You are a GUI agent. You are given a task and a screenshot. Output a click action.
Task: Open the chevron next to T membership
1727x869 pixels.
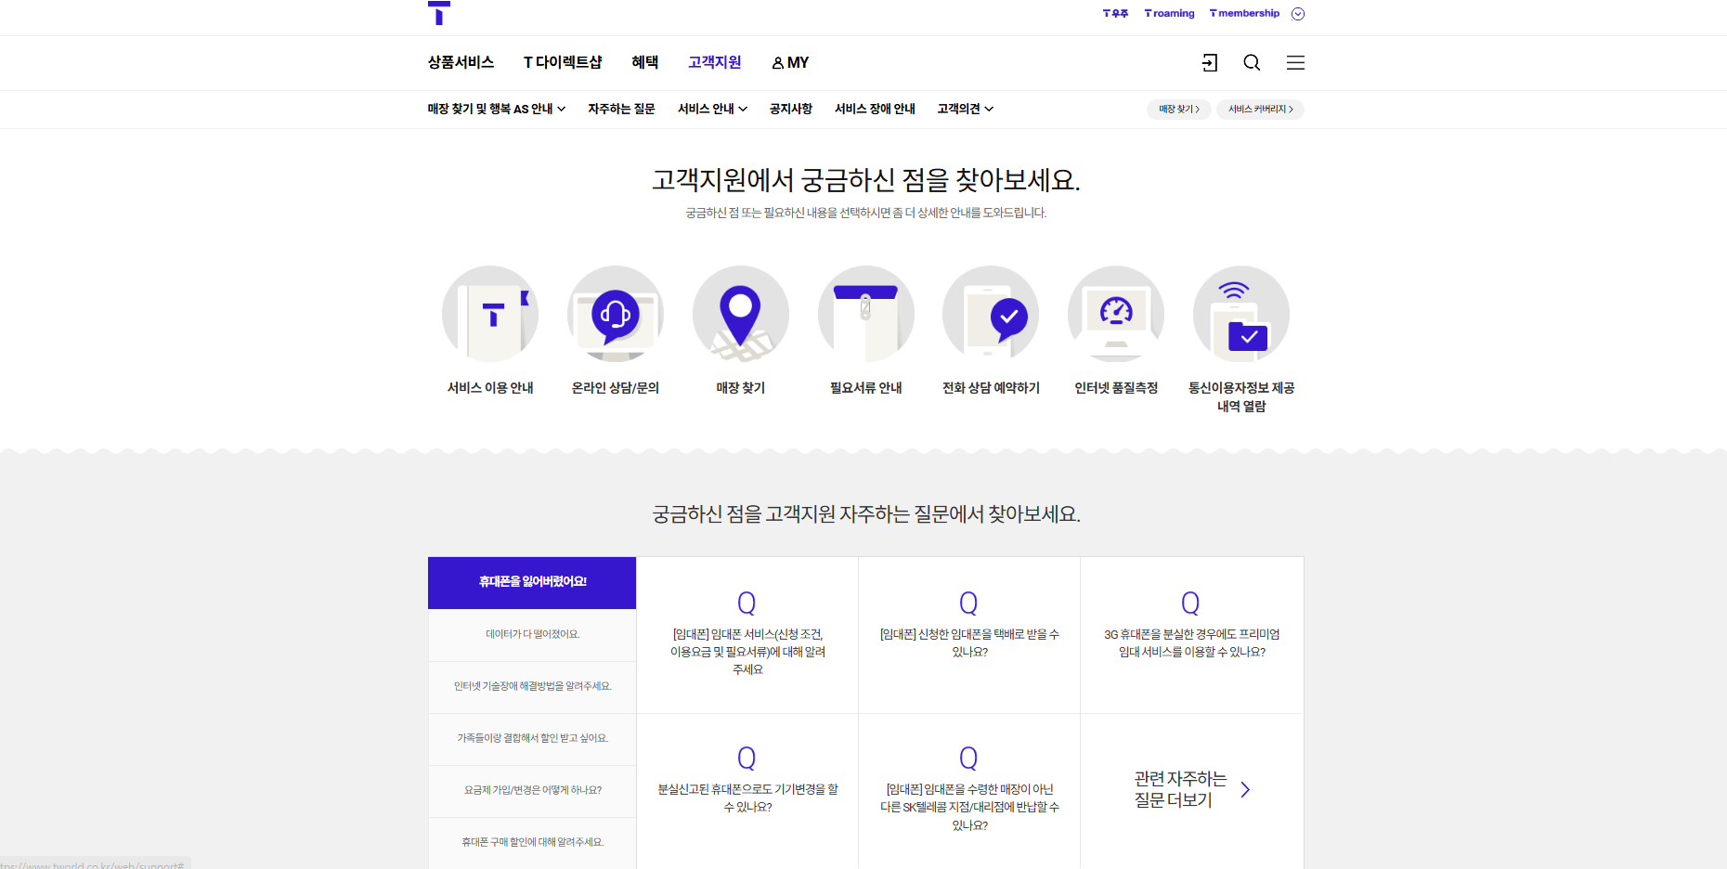(1298, 13)
